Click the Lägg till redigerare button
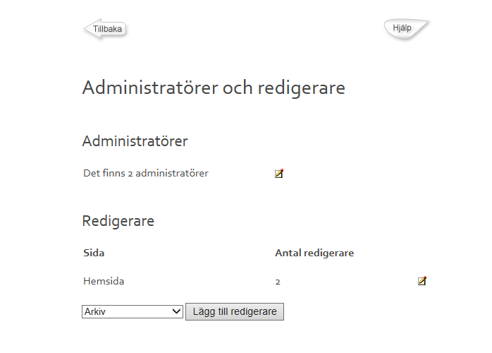Image resolution: width=492 pixels, height=353 pixels. coord(235,311)
